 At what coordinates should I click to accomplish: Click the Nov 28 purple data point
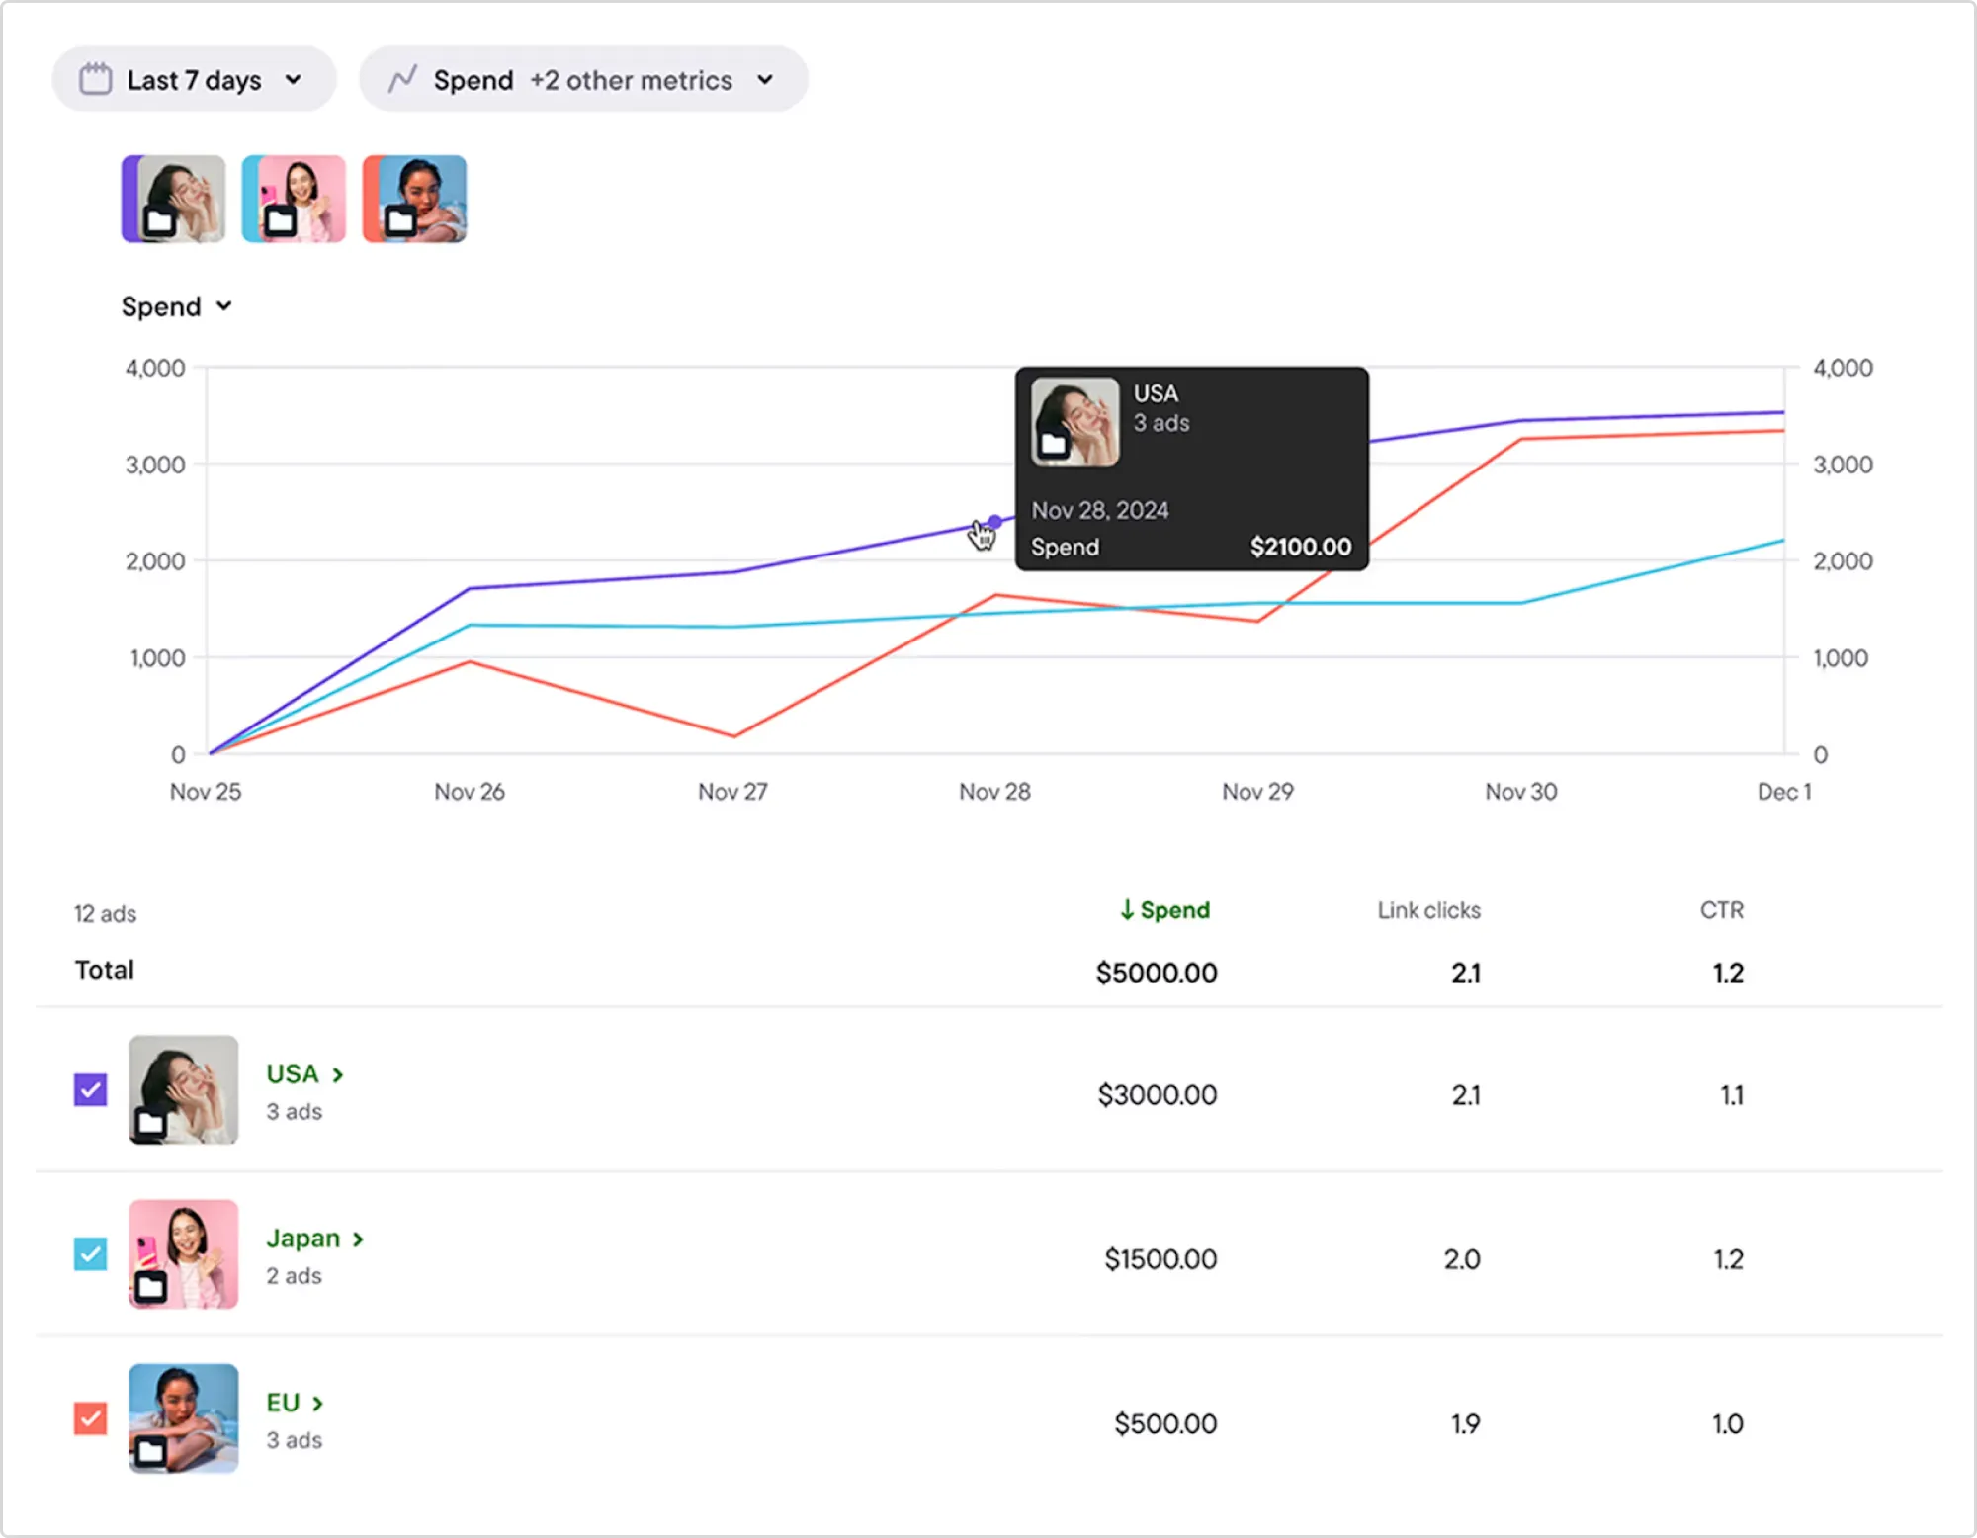pos(994,522)
